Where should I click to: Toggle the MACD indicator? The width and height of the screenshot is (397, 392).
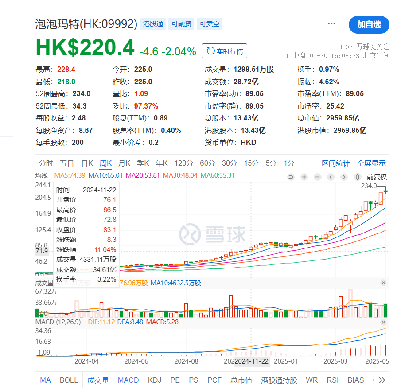tap(128, 380)
